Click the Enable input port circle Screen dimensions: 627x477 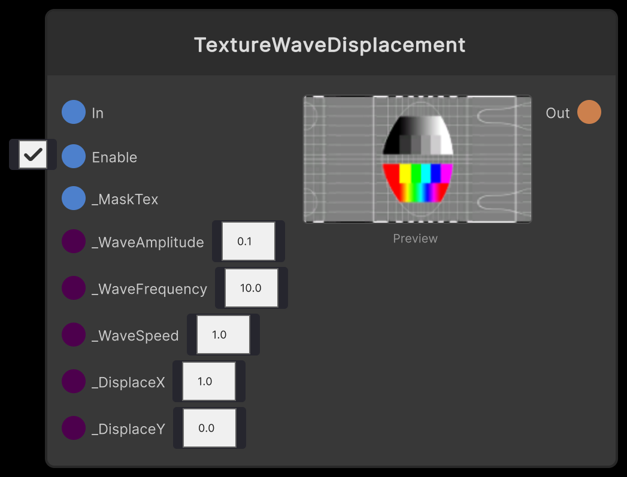[73, 157]
